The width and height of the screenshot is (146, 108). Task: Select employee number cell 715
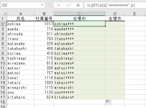pos(44,58)
